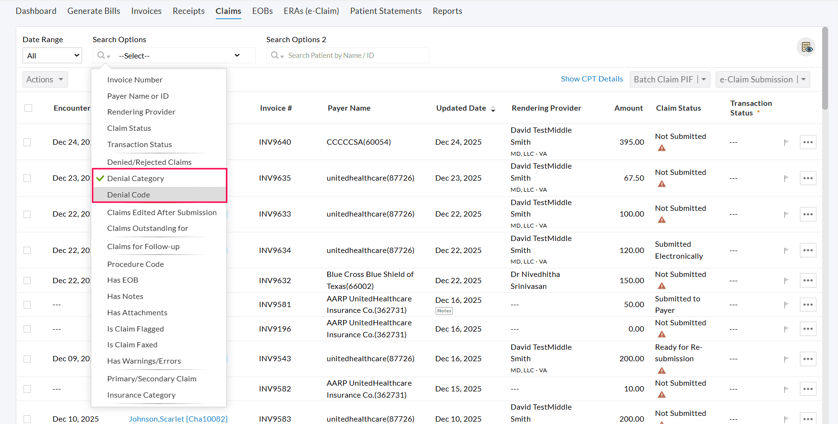The width and height of the screenshot is (838, 424).
Task: Toggle the select-all checkbox in table header
Action: tap(28, 108)
